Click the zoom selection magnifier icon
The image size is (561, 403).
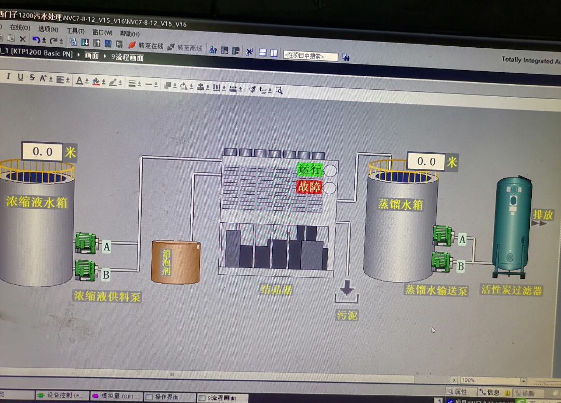click(x=279, y=90)
